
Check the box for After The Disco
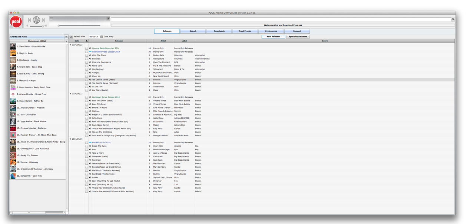point(87,55)
